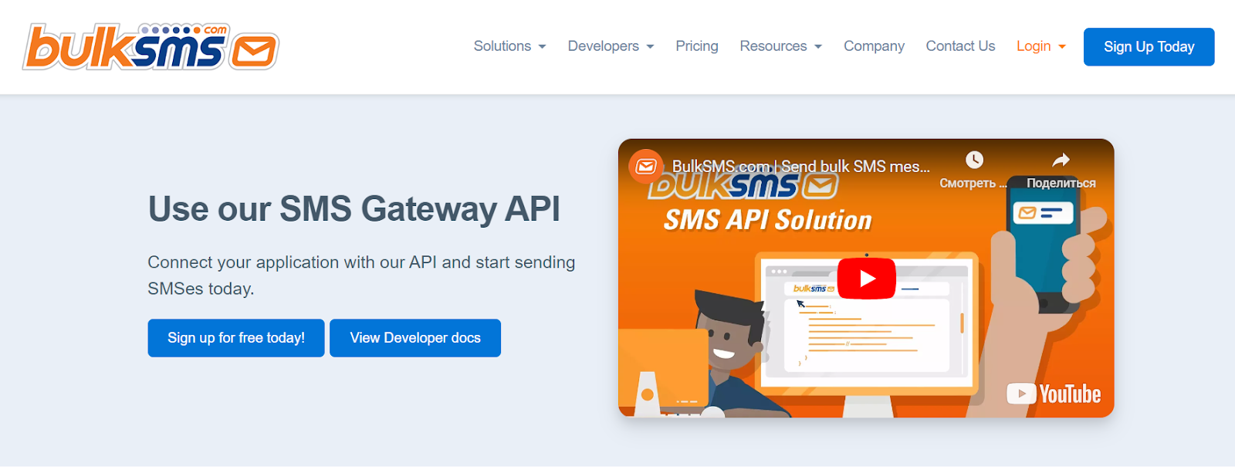
Task: Click the video Share arrow icon
Action: (1061, 161)
